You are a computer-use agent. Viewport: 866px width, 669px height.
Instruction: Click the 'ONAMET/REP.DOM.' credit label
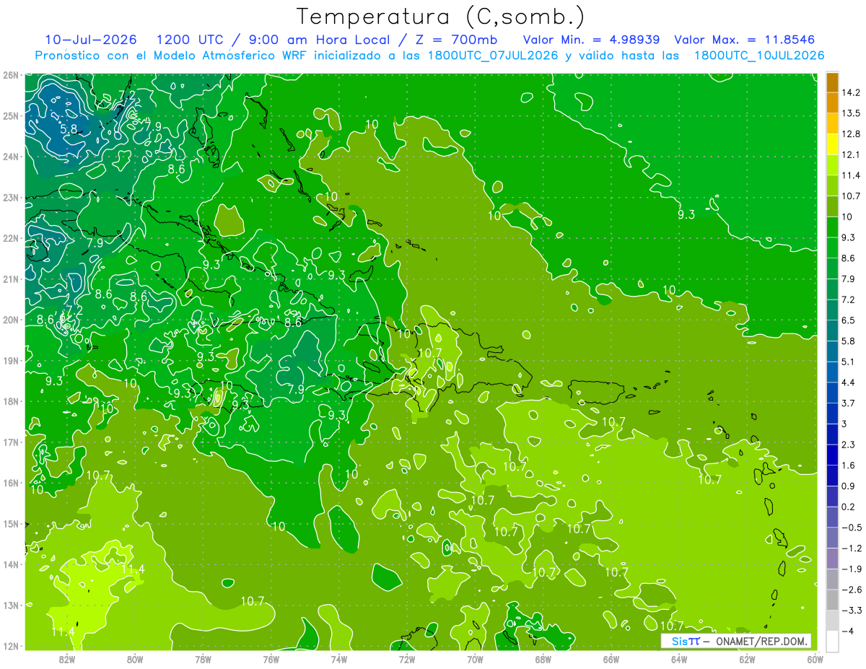(x=763, y=641)
